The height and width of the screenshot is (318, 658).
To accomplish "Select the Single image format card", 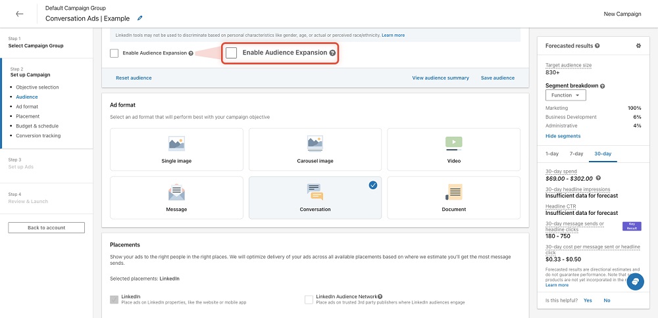I will coord(176,150).
